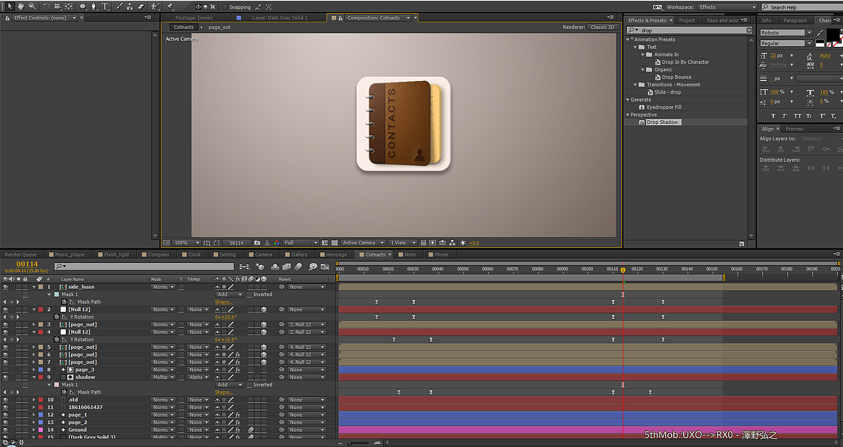The image size is (843, 447).
Task: Open the Full resolution dropdown
Action: (x=301, y=243)
